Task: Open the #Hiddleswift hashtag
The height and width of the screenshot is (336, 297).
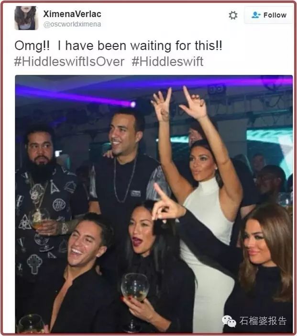Action: (167, 62)
